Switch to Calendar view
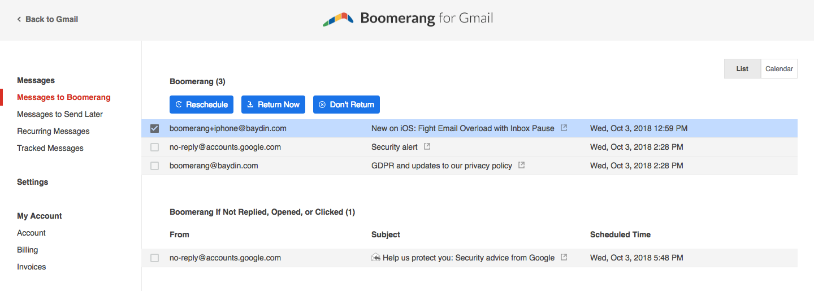814x291 pixels. [779, 69]
